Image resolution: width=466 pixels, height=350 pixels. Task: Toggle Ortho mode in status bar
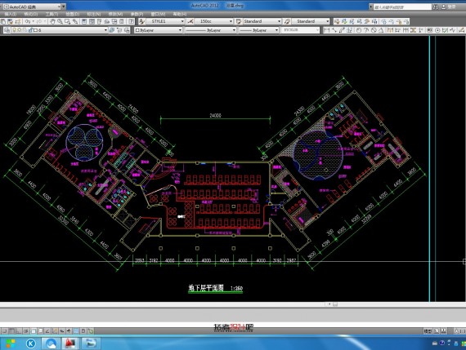point(19,330)
